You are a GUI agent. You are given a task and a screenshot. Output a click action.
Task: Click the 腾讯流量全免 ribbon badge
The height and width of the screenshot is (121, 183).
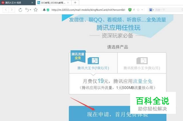tap(78, 56)
